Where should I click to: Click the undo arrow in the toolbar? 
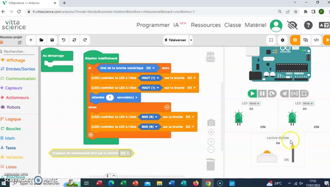[63, 40]
